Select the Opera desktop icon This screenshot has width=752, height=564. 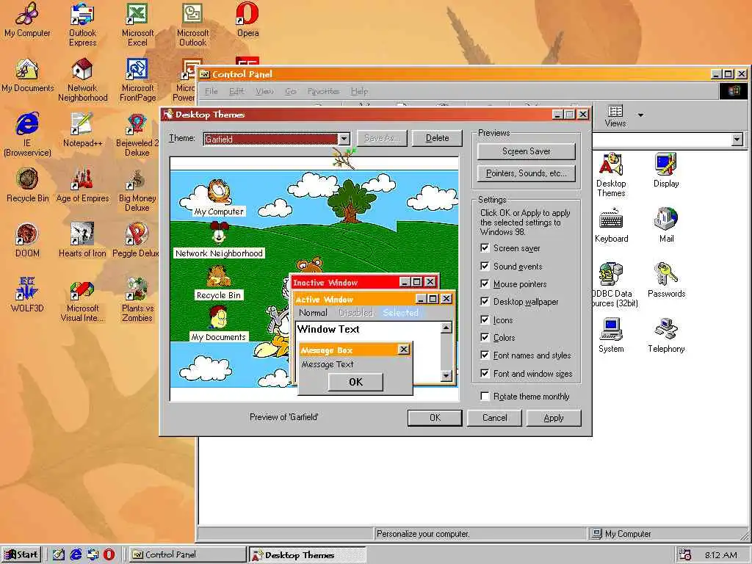tap(247, 20)
